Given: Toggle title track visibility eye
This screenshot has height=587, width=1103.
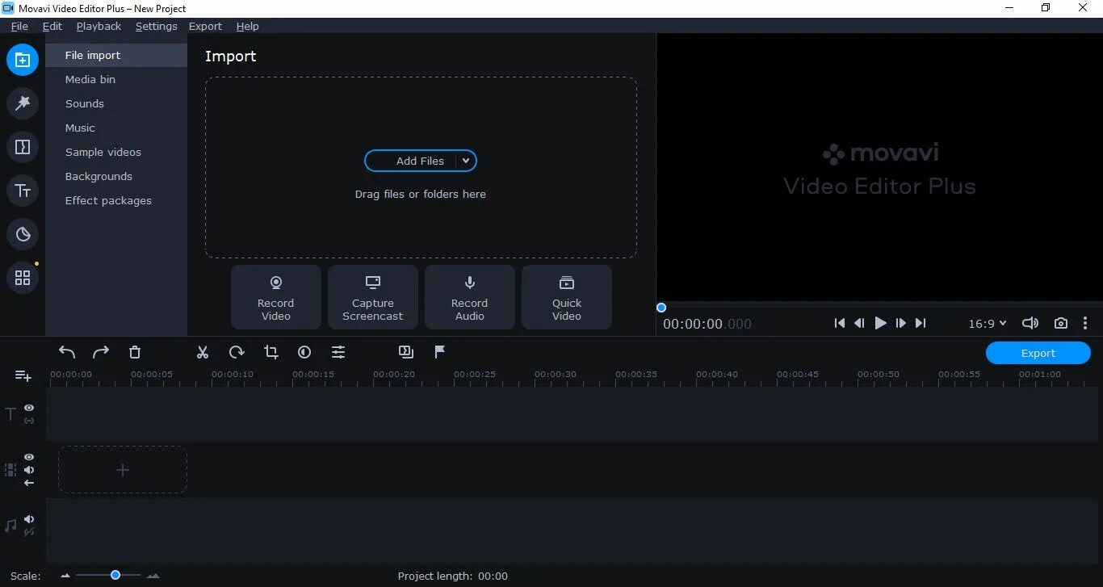Looking at the screenshot, I should [29, 408].
